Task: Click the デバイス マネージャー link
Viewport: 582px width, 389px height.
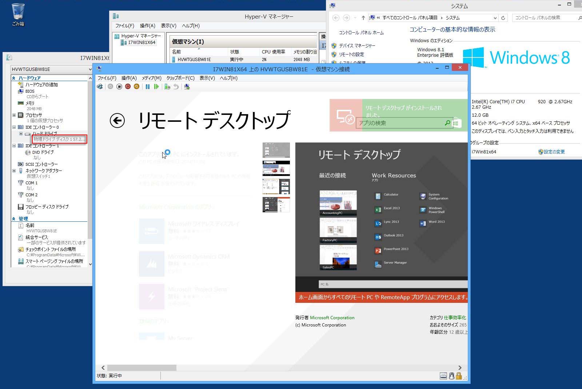Action: click(357, 45)
